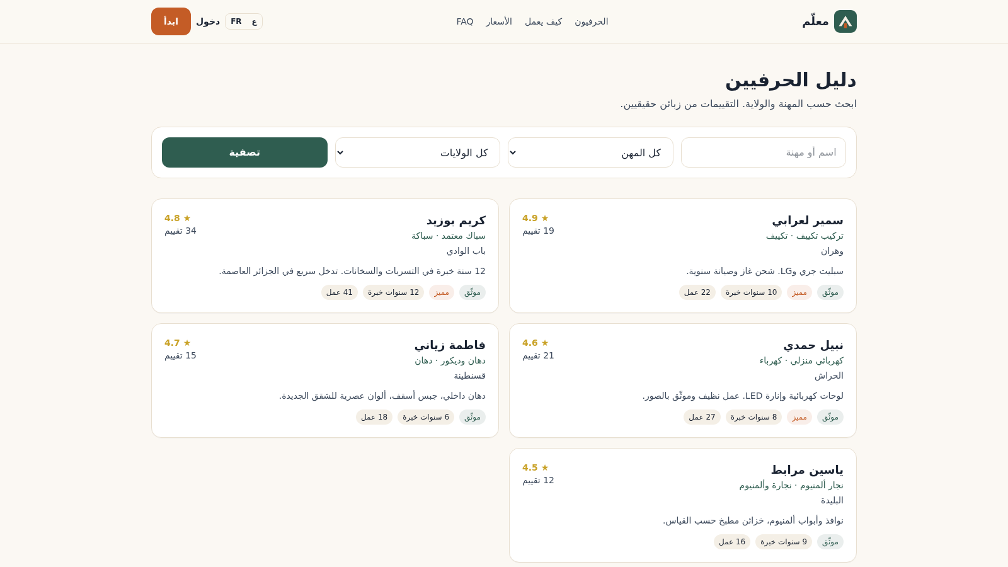This screenshot has height=567, width=1008.
Task: Click the star icon beside rating 4.6
Action: pos(545,343)
